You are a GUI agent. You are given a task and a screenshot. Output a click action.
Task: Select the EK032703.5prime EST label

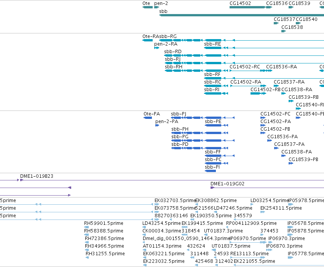[x=175, y=201]
